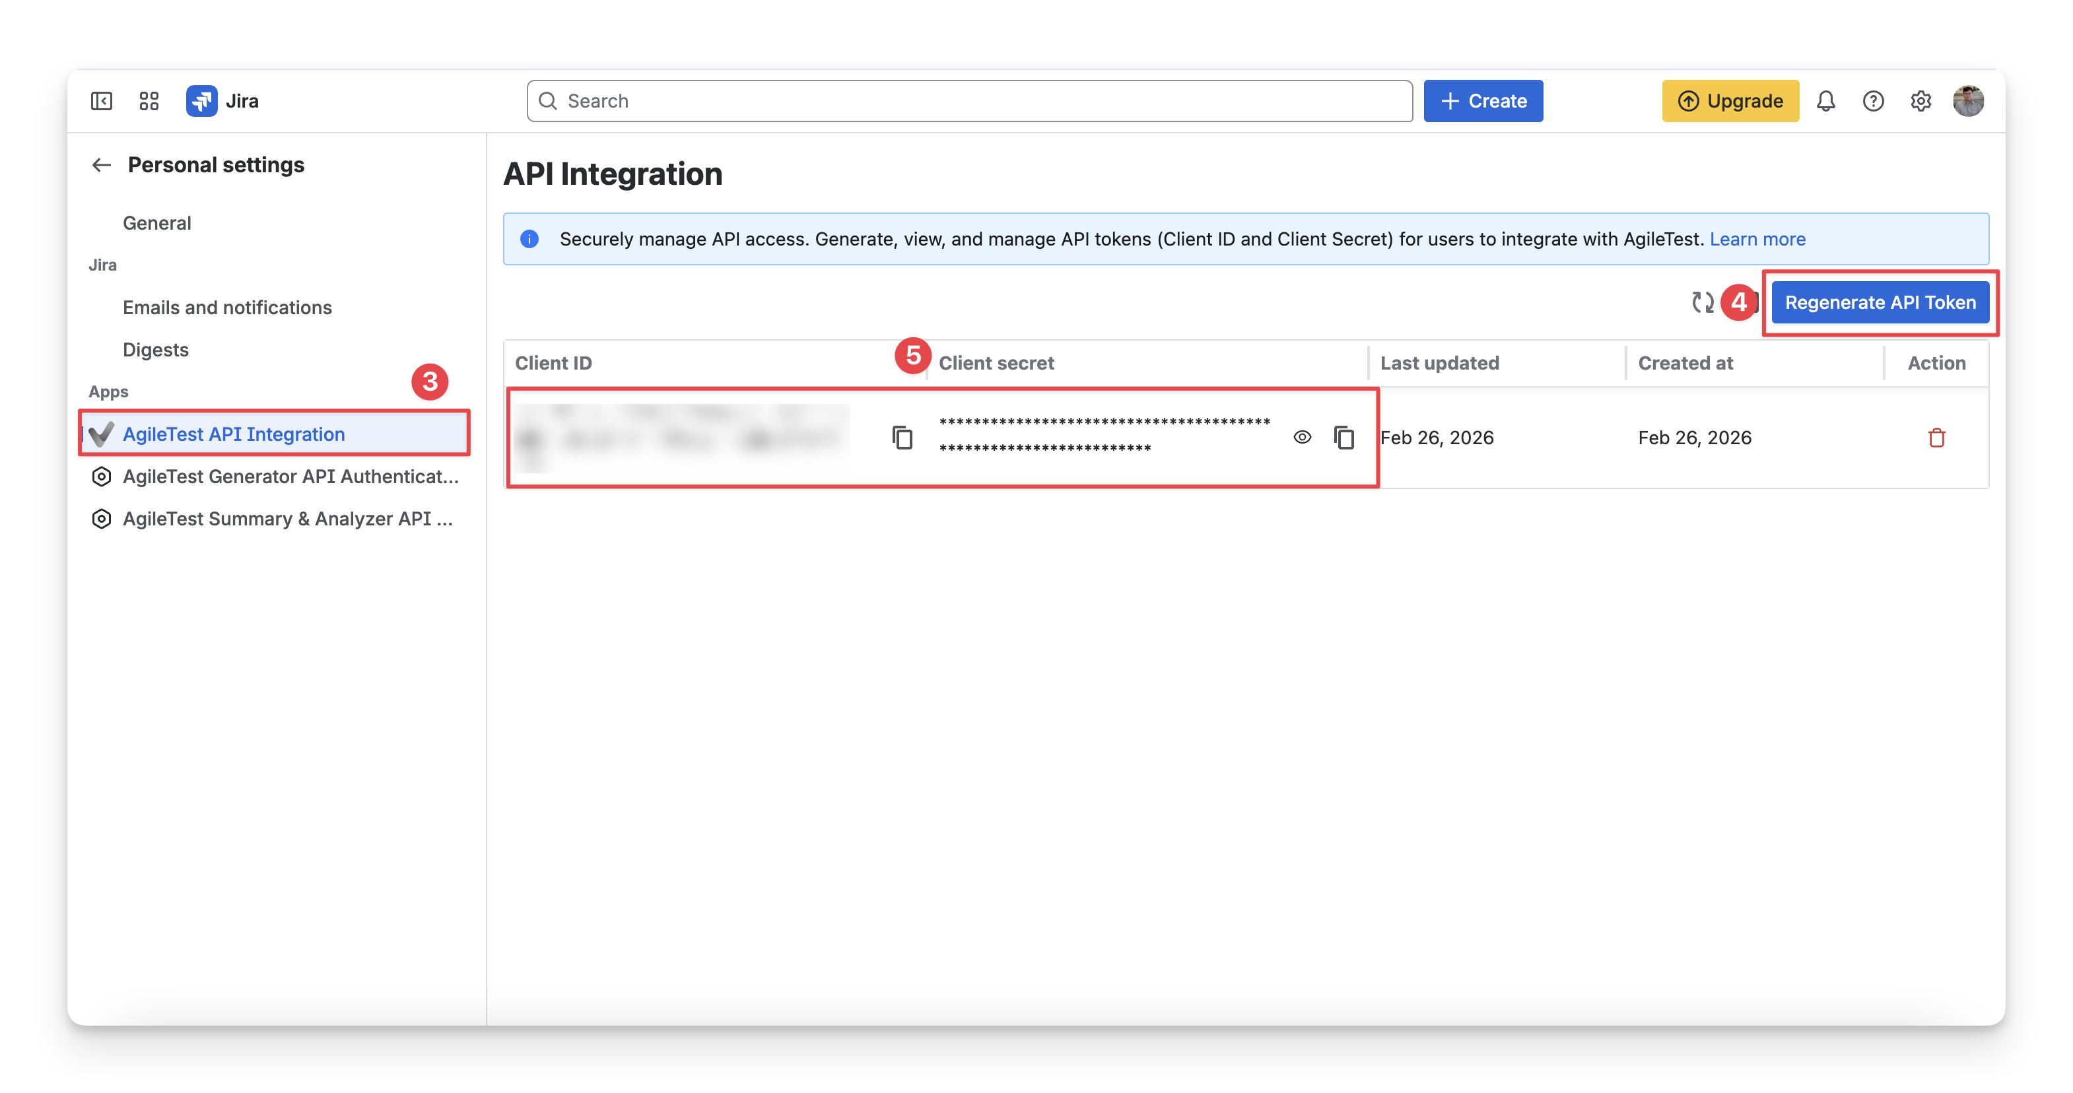Image resolution: width=2073 pixels, height=1093 pixels.
Task: Click the refresh arrows icon
Action: coord(1703,302)
